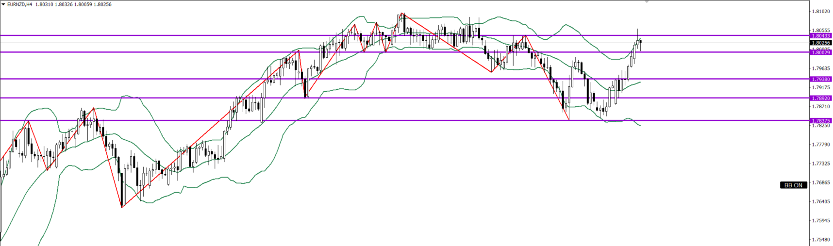
Task: Click the 1.79175 price scale tick label
Action: (820, 87)
